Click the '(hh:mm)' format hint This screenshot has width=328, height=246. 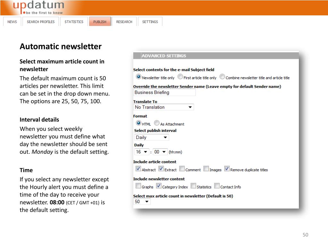point(175,152)
